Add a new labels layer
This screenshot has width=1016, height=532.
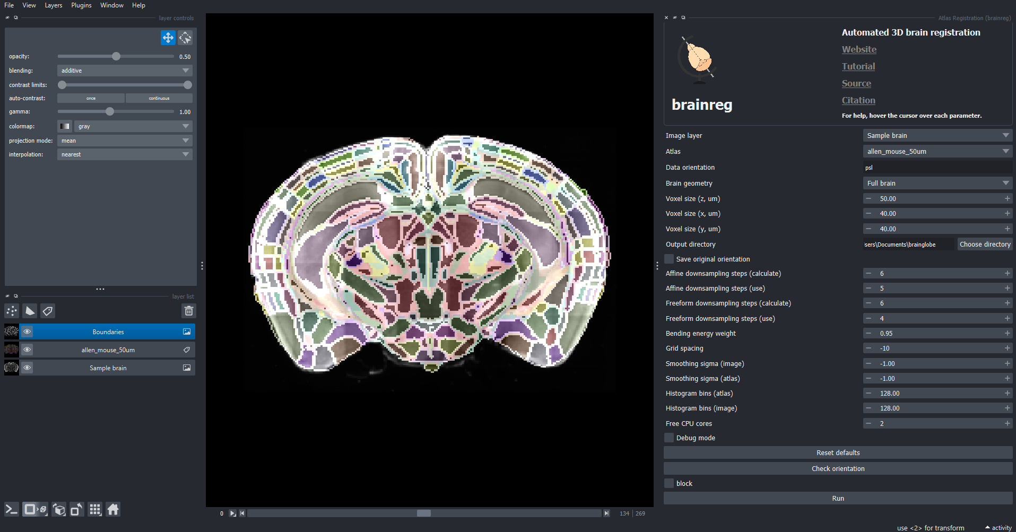point(48,311)
